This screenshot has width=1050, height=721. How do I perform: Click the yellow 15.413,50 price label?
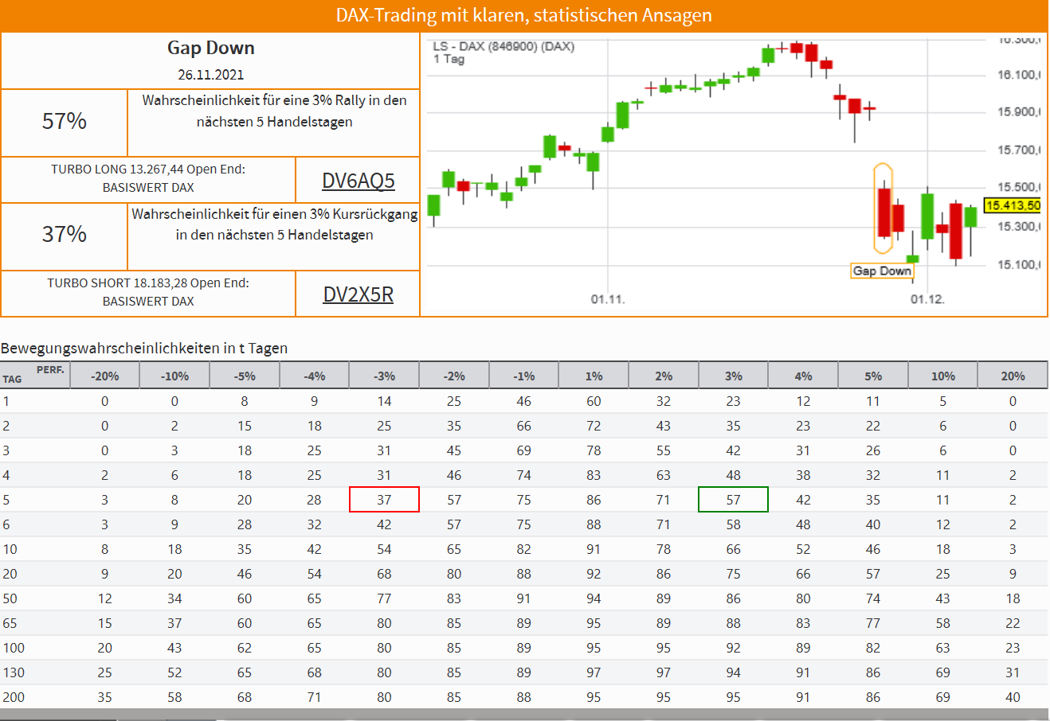pos(1013,205)
